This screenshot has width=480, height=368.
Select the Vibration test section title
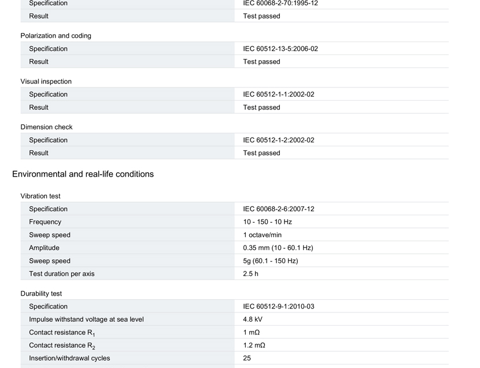pyautogui.click(x=40, y=196)
